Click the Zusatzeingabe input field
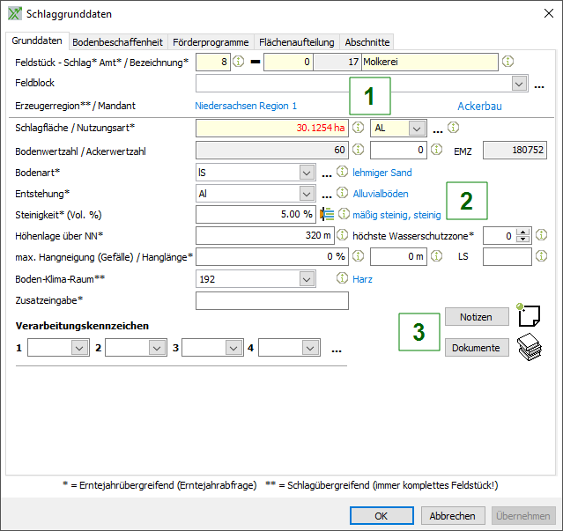The image size is (563, 531). click(272, 301)
